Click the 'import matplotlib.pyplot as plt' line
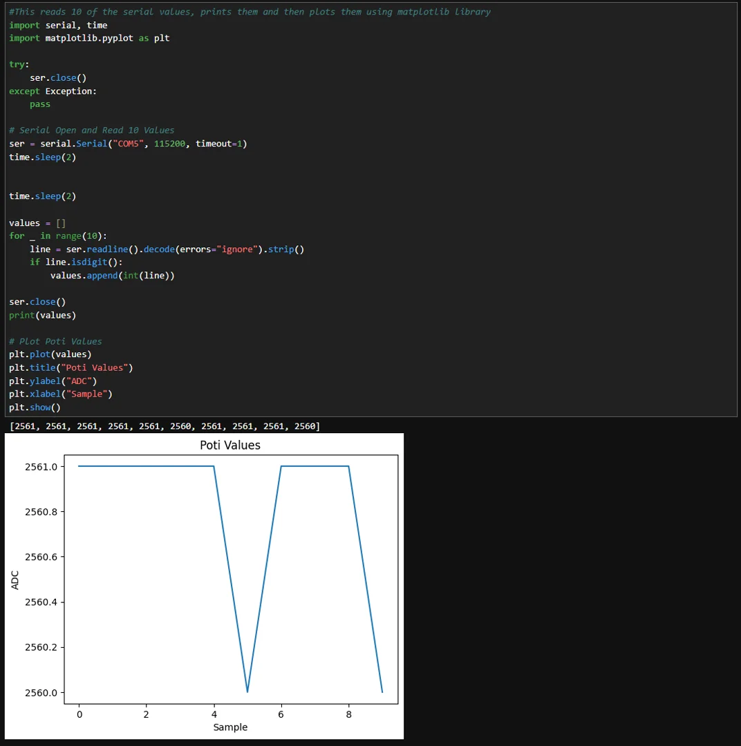 89,38
